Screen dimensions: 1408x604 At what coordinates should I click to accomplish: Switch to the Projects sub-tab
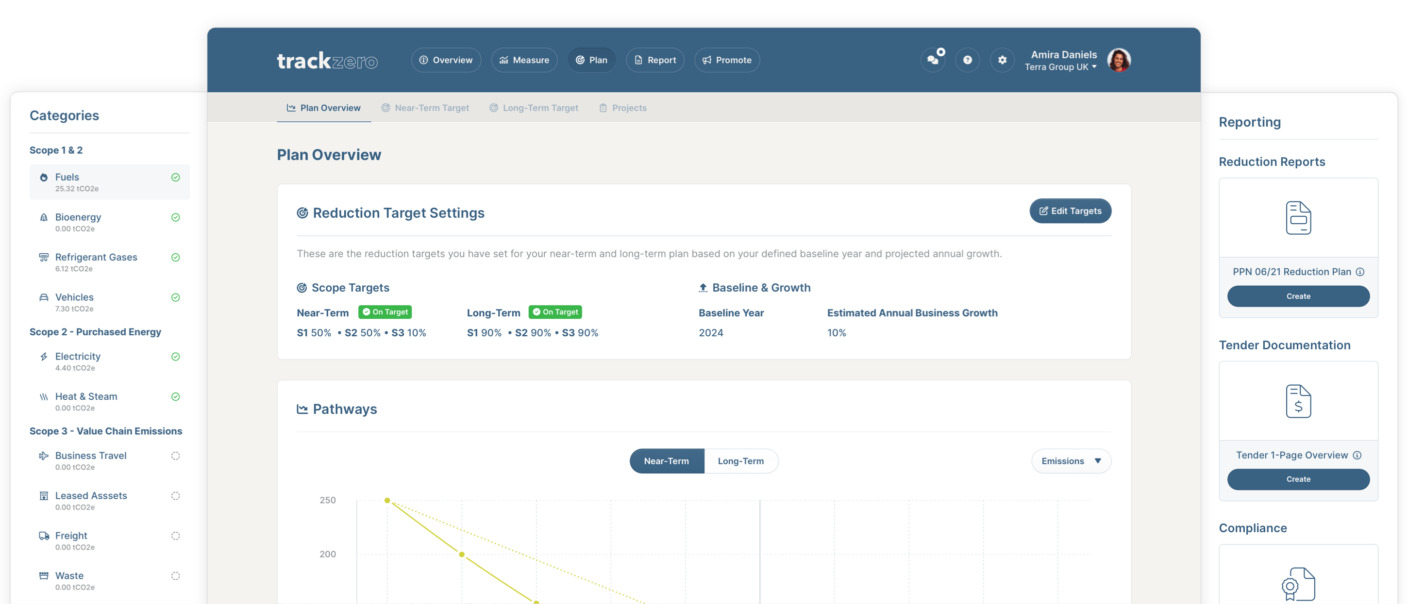coord(622,108)
